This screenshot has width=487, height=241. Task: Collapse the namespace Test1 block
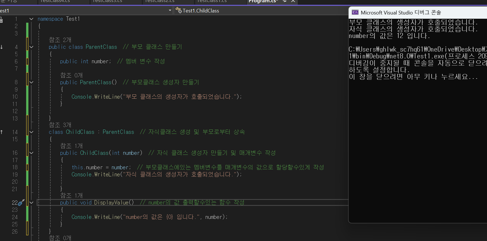coord(31,19)
